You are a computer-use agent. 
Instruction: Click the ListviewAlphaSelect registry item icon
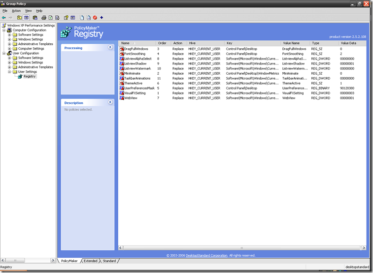122,59
